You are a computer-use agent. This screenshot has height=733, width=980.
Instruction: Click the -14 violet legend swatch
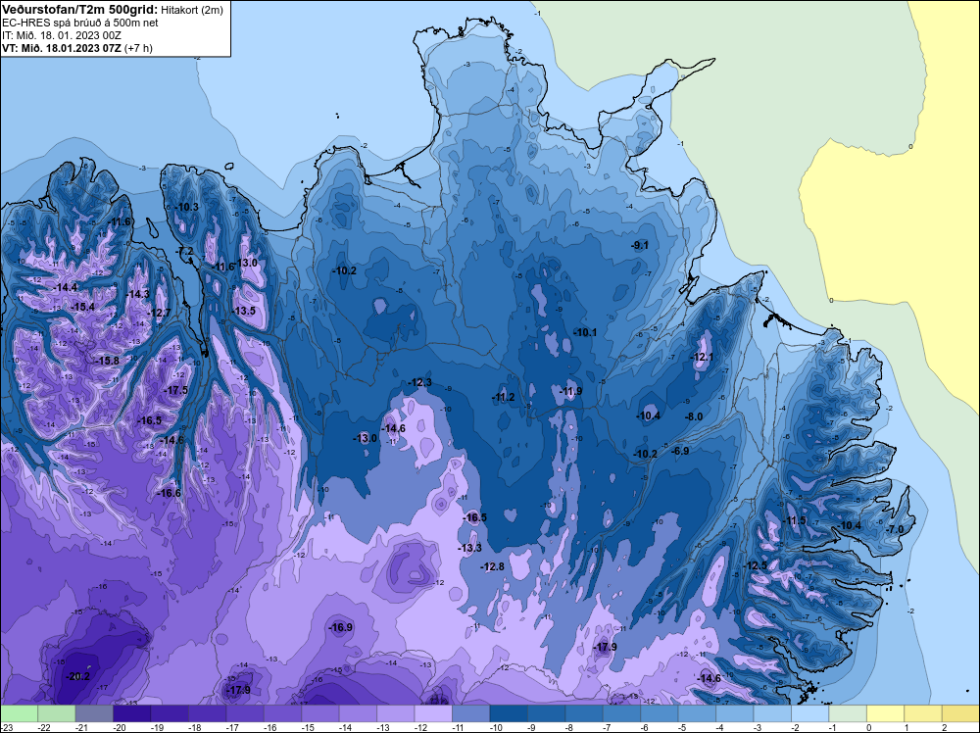click(358, 713)
